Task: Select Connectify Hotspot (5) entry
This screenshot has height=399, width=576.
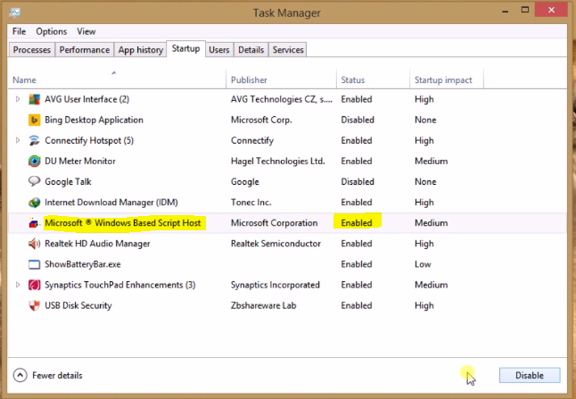Action: (x=89, y=140)
